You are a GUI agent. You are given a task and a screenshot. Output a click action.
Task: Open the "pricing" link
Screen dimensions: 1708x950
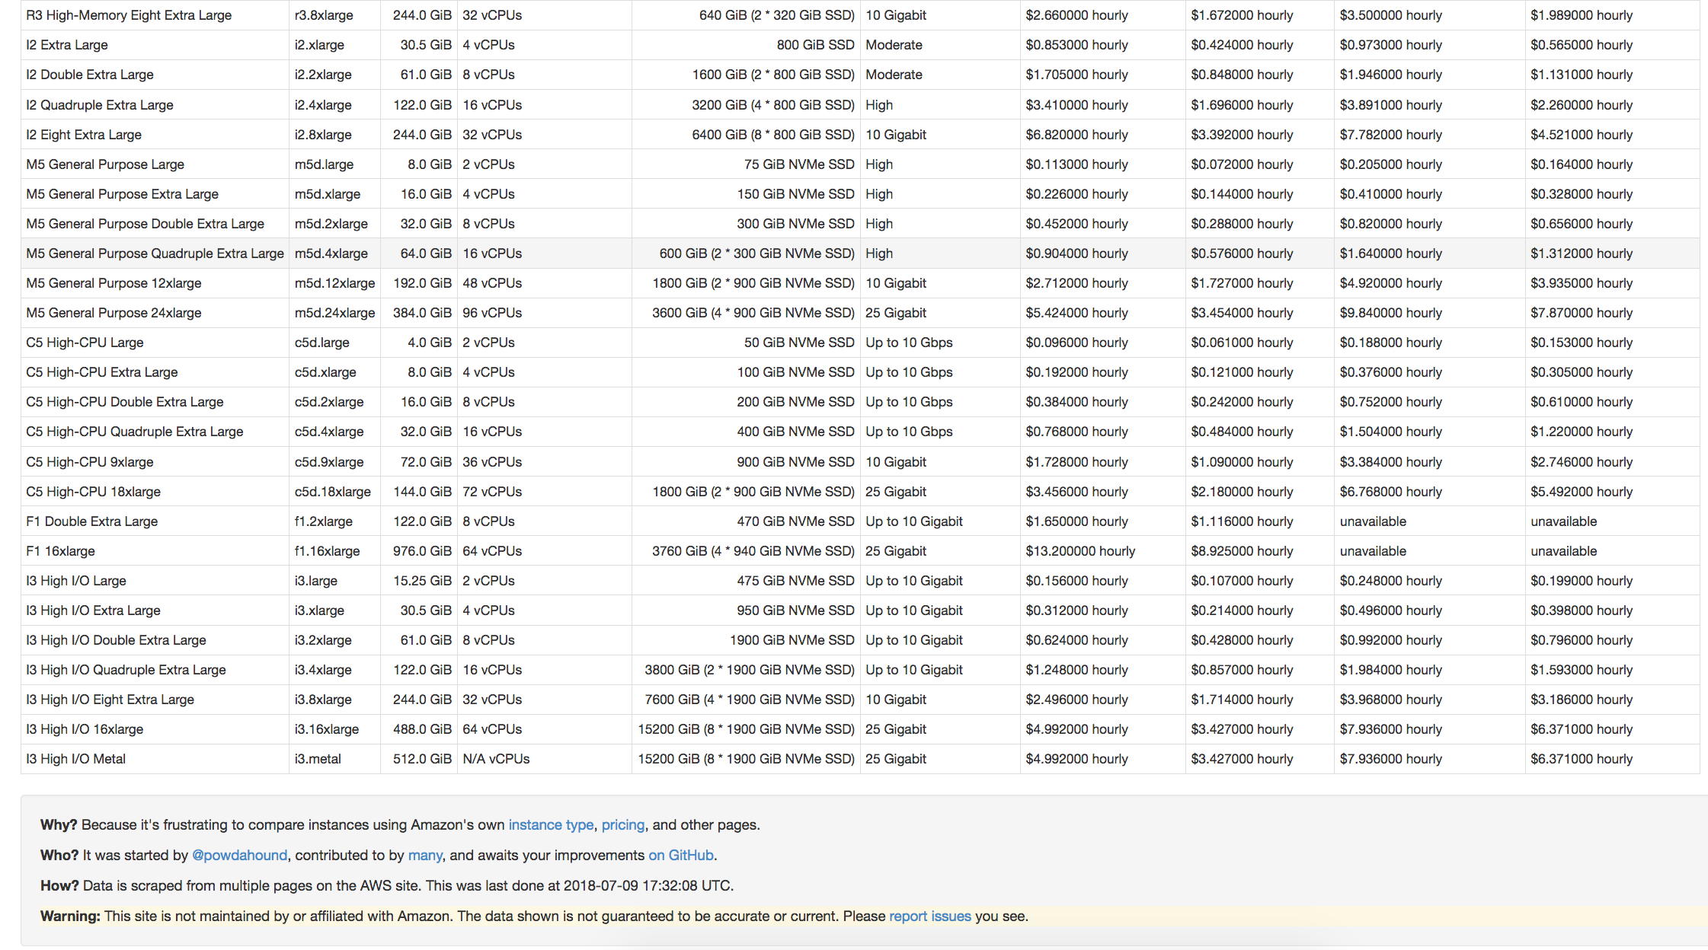click(x=622, y=824)
